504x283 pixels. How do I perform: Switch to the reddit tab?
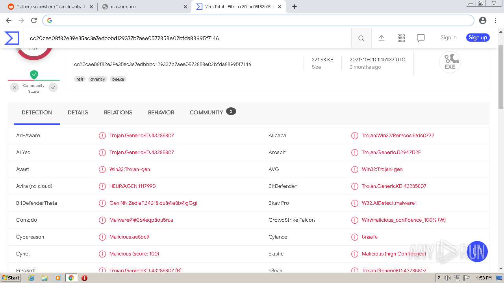tap(51, 7)
